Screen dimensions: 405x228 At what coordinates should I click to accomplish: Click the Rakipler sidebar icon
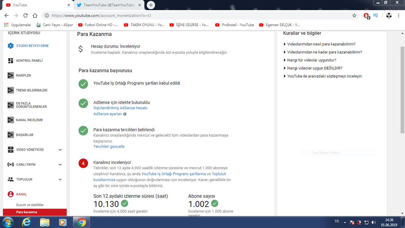pyautogui.click(x=10, y=75)
